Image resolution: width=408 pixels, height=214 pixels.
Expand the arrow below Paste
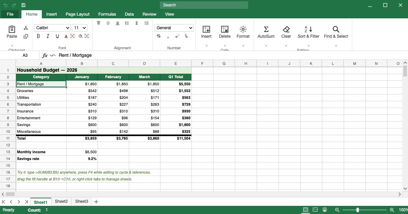[12, 45]
